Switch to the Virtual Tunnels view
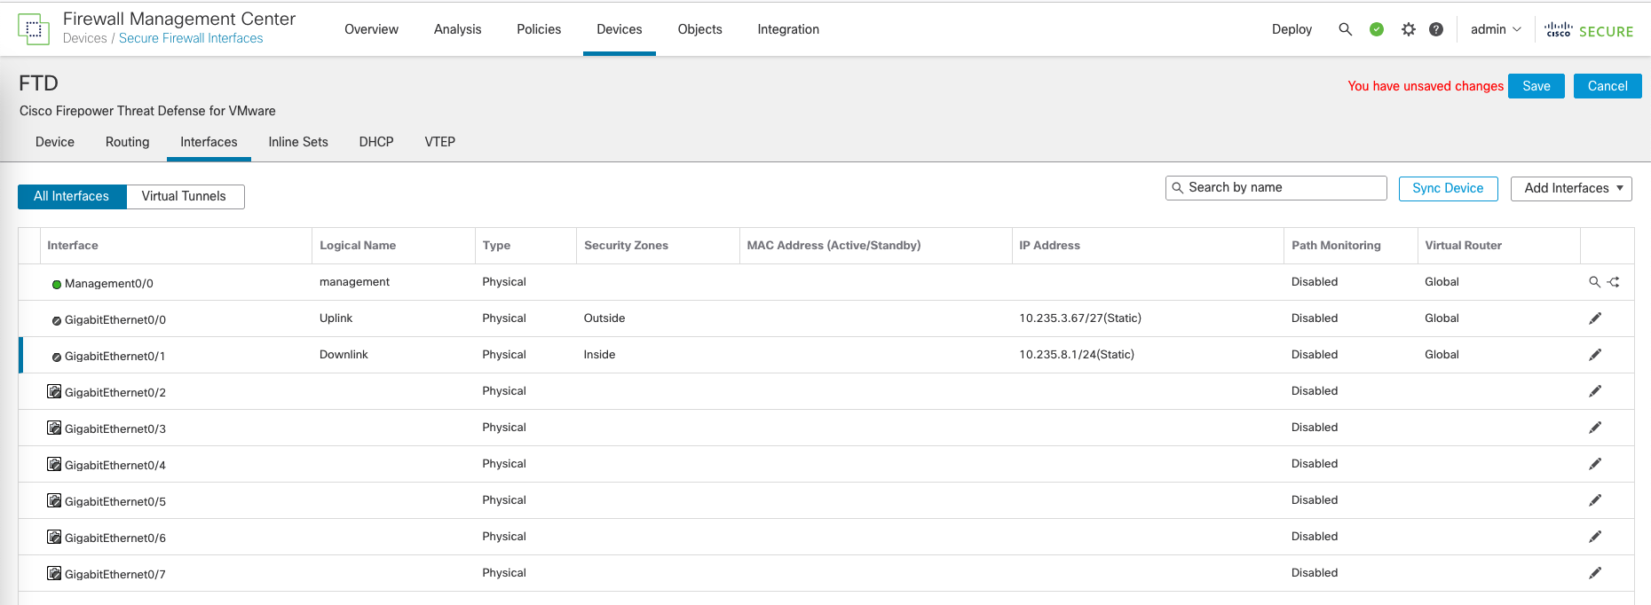 click(184, 196)
